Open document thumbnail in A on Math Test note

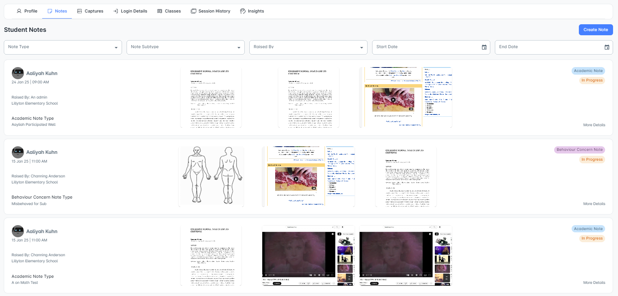211,255
